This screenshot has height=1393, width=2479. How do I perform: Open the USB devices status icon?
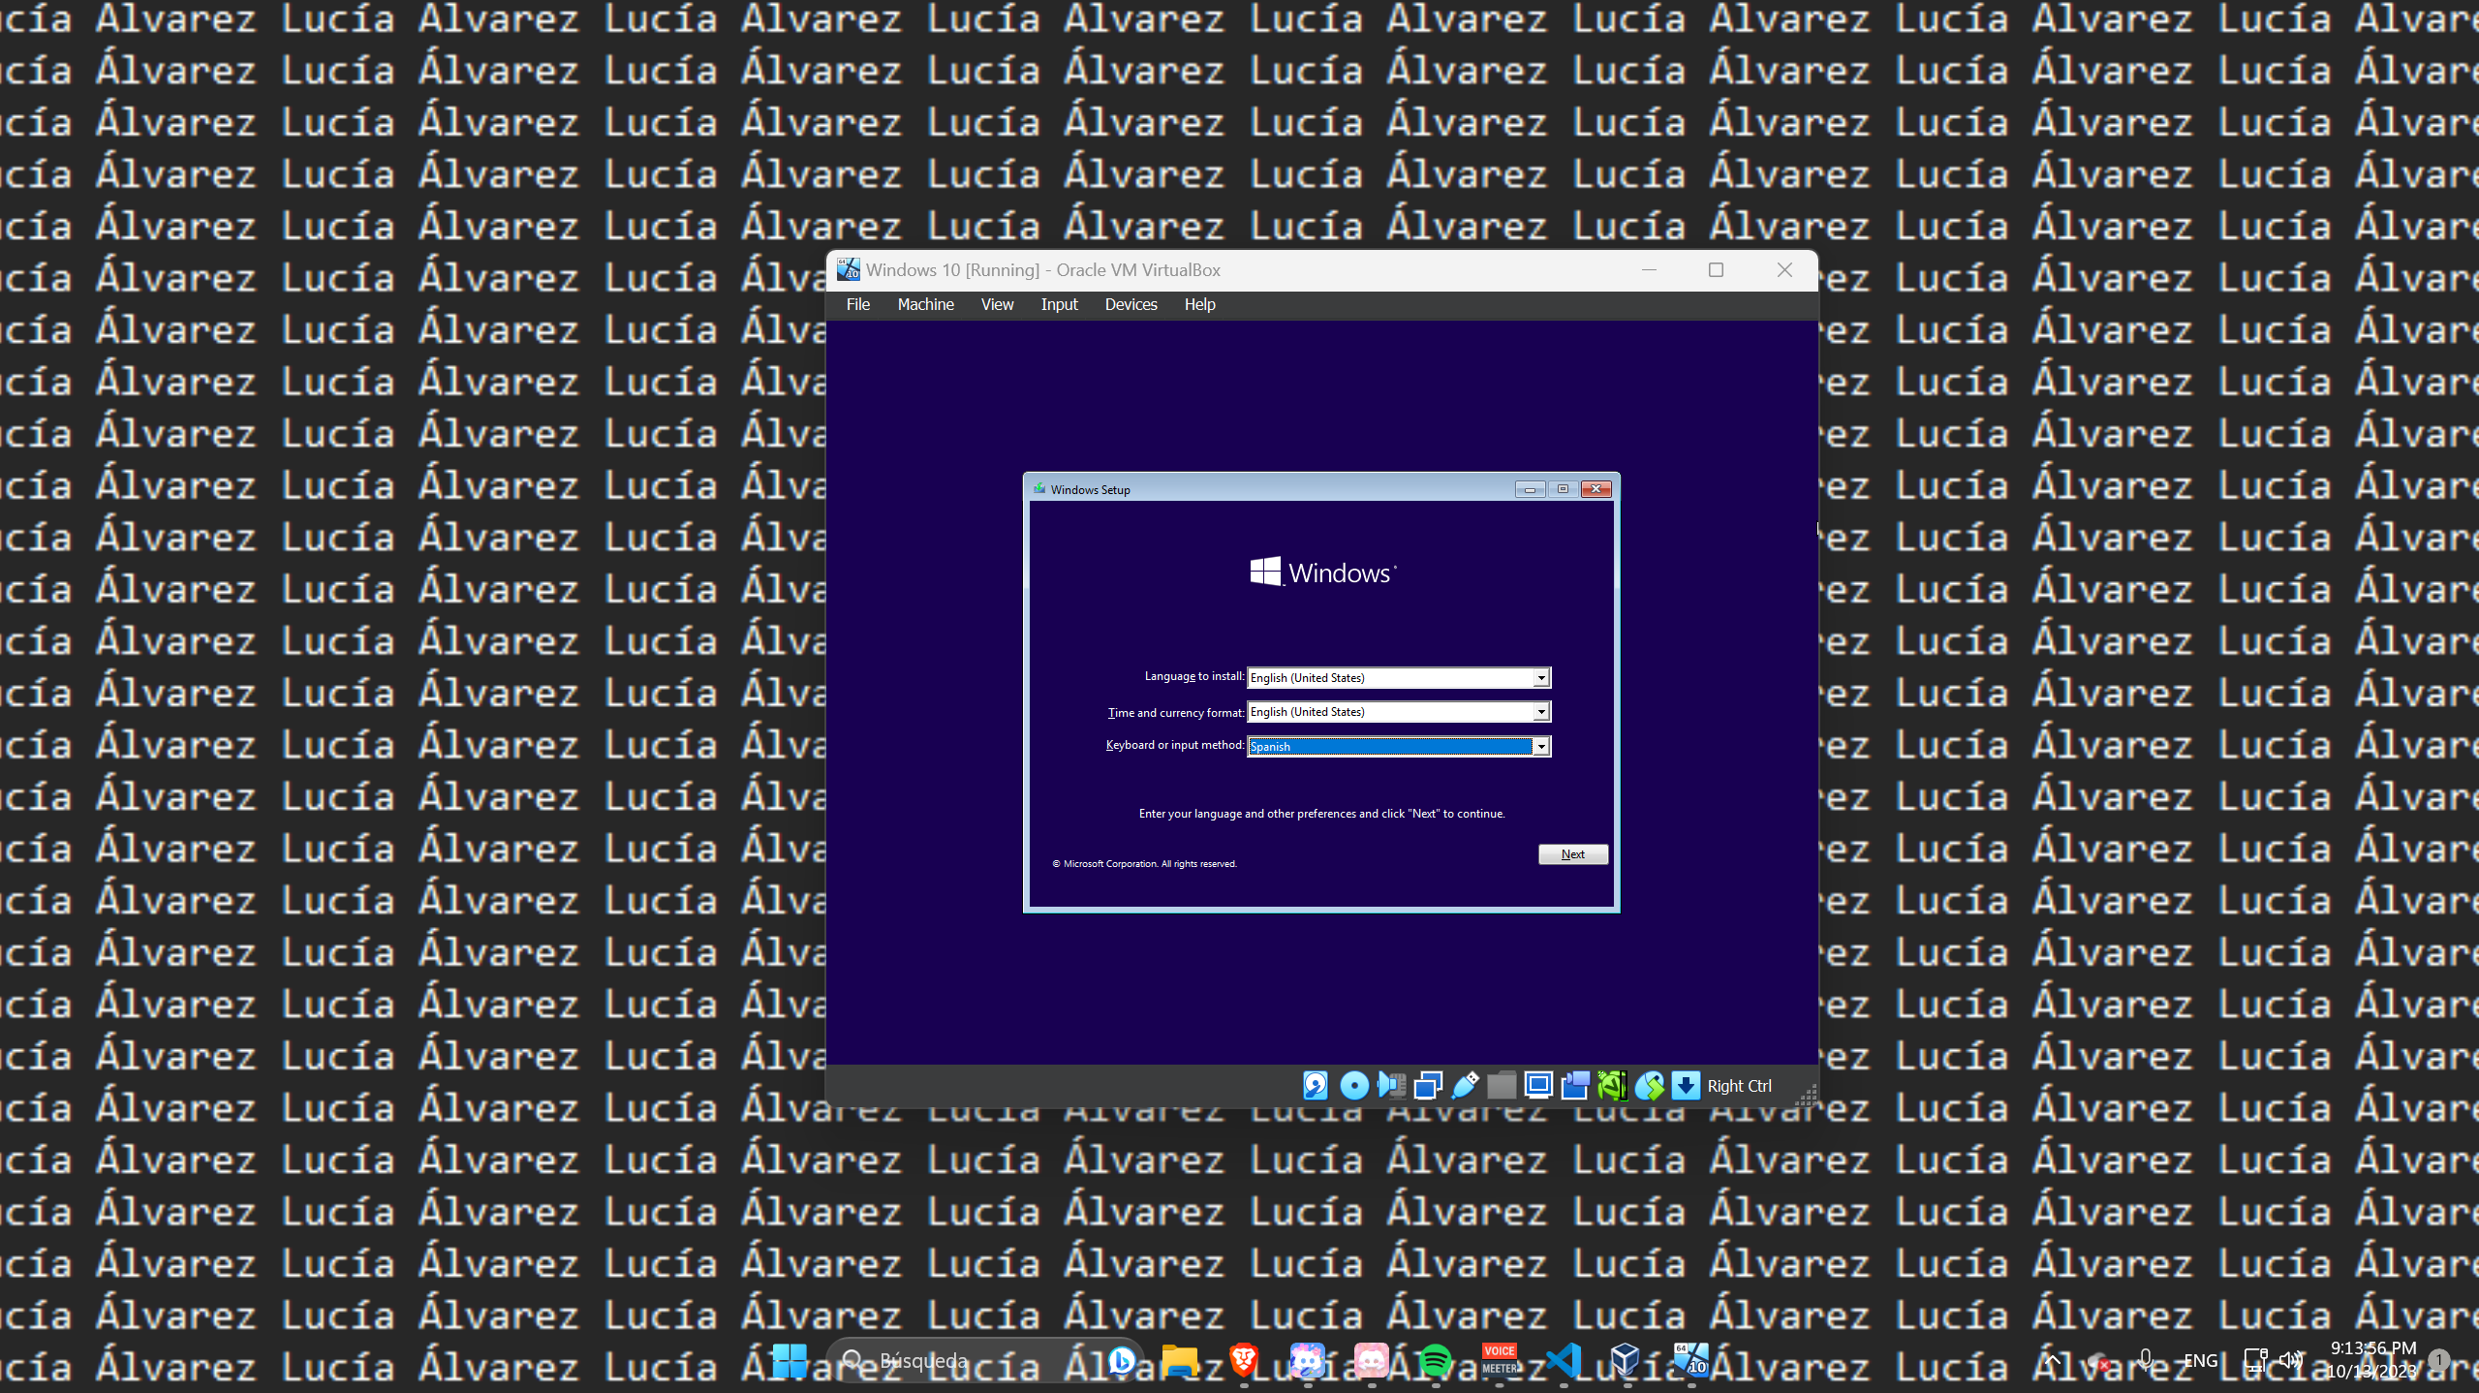pos(1465,1086)
